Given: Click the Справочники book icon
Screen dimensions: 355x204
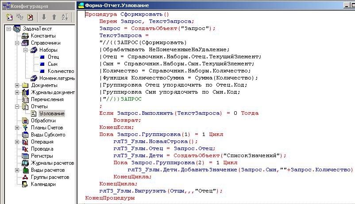Looking at the screenshot, I should (x=25, y=43).
